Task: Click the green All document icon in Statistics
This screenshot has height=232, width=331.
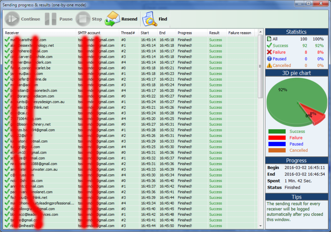Action: click(268, 39)
